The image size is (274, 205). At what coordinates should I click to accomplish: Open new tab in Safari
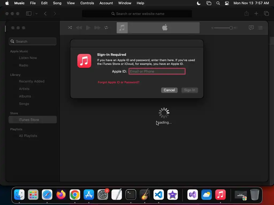click(256, 13)
